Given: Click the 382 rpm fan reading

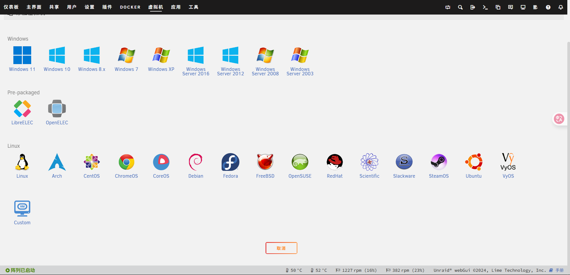Looking at the screenshot, I should [405, 270].
